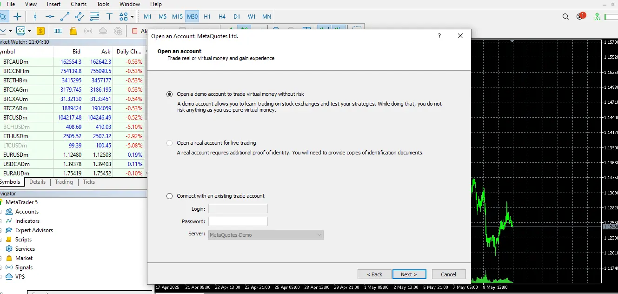Click the green LVL upgrade icon

click(x=597, y=17)
